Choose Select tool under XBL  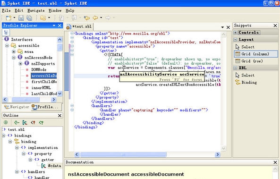255,75
